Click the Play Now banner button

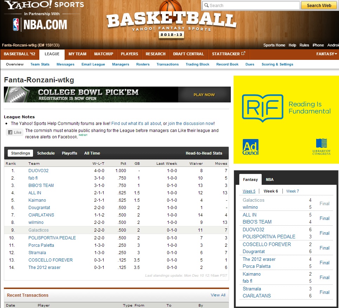204,95
